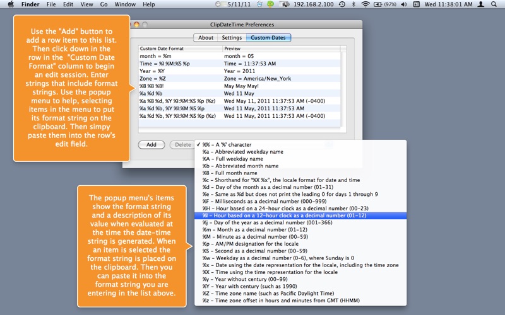Choose '%X – Time using the time representation' item
505x315 pixels.
pos(300,272)
